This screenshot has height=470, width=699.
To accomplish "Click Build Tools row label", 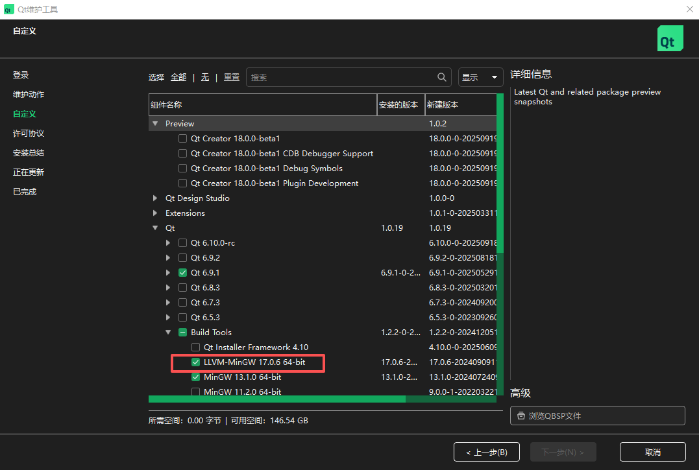I will [211, 332].
